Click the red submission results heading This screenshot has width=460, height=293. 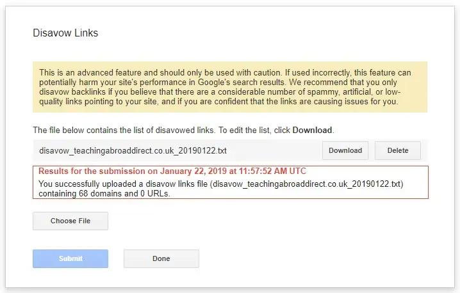pos(172,171)
